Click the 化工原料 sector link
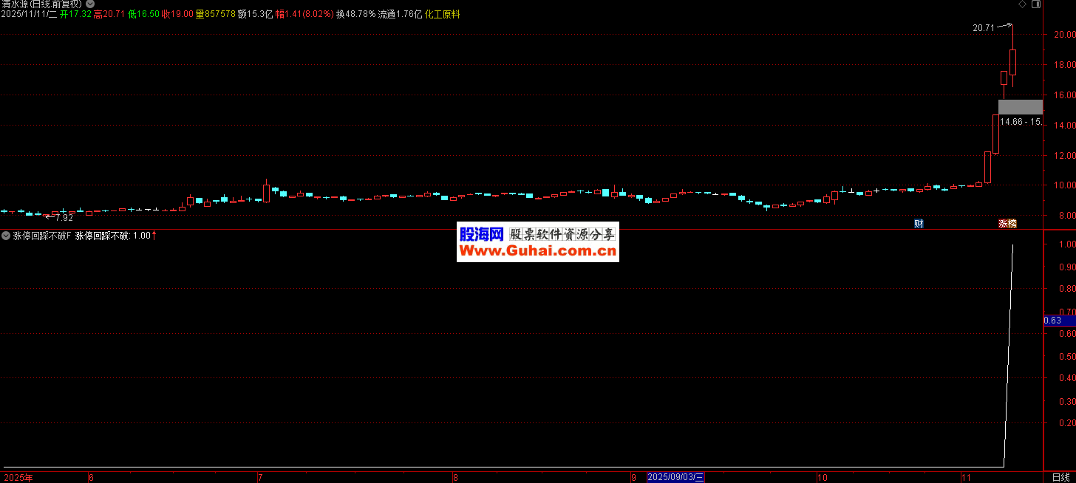The width and height of the screenshot is (1076, 483). (442, 14)
